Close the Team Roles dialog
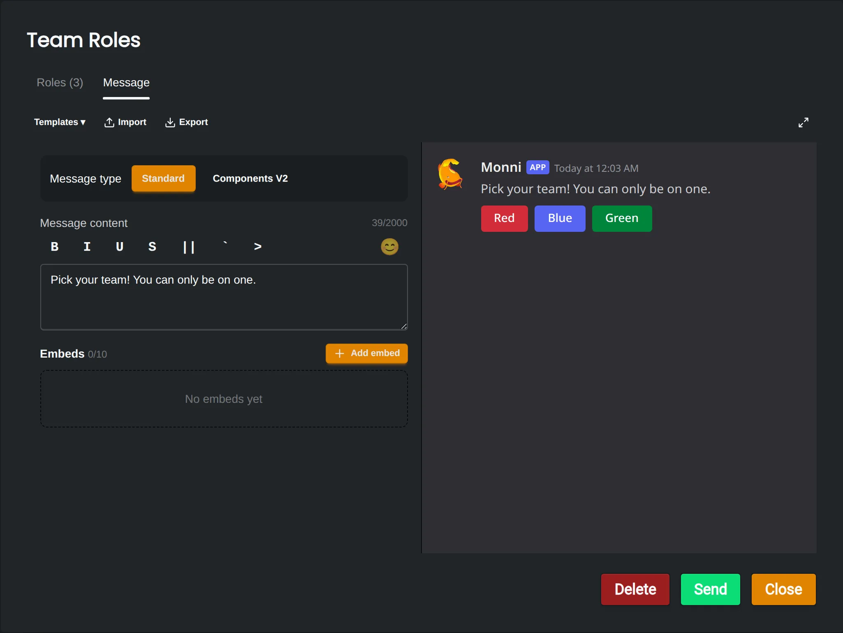 click(783, 589)
